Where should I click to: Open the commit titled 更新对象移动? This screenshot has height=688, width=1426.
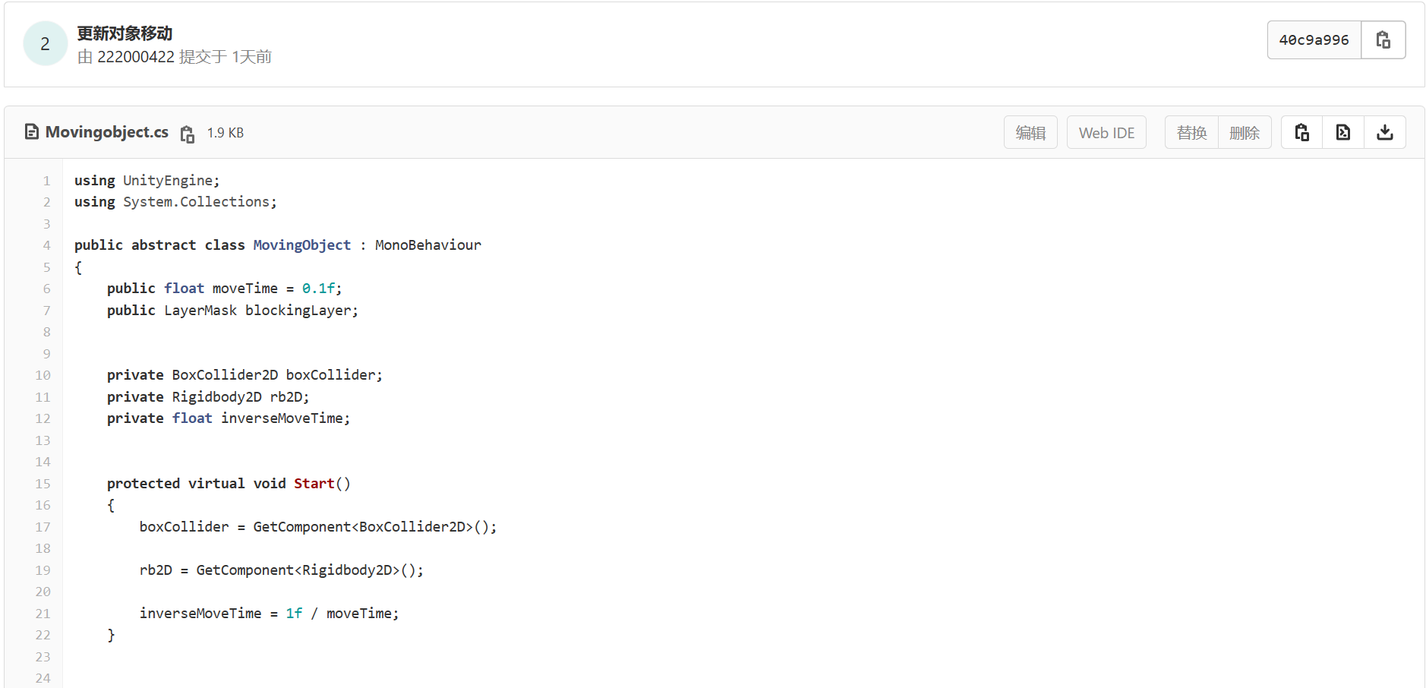click(x=125, y=33)
